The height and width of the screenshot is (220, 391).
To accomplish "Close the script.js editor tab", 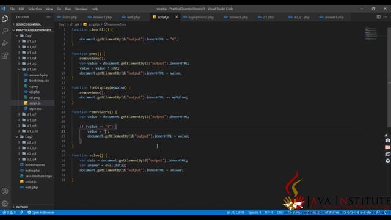I will pyautogui.click(x=177, y=17).
